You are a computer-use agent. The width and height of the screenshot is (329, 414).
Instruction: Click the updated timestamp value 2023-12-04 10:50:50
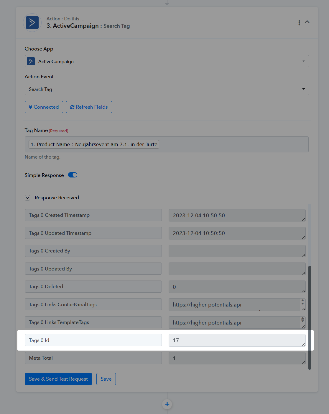[x=237, y=233]
